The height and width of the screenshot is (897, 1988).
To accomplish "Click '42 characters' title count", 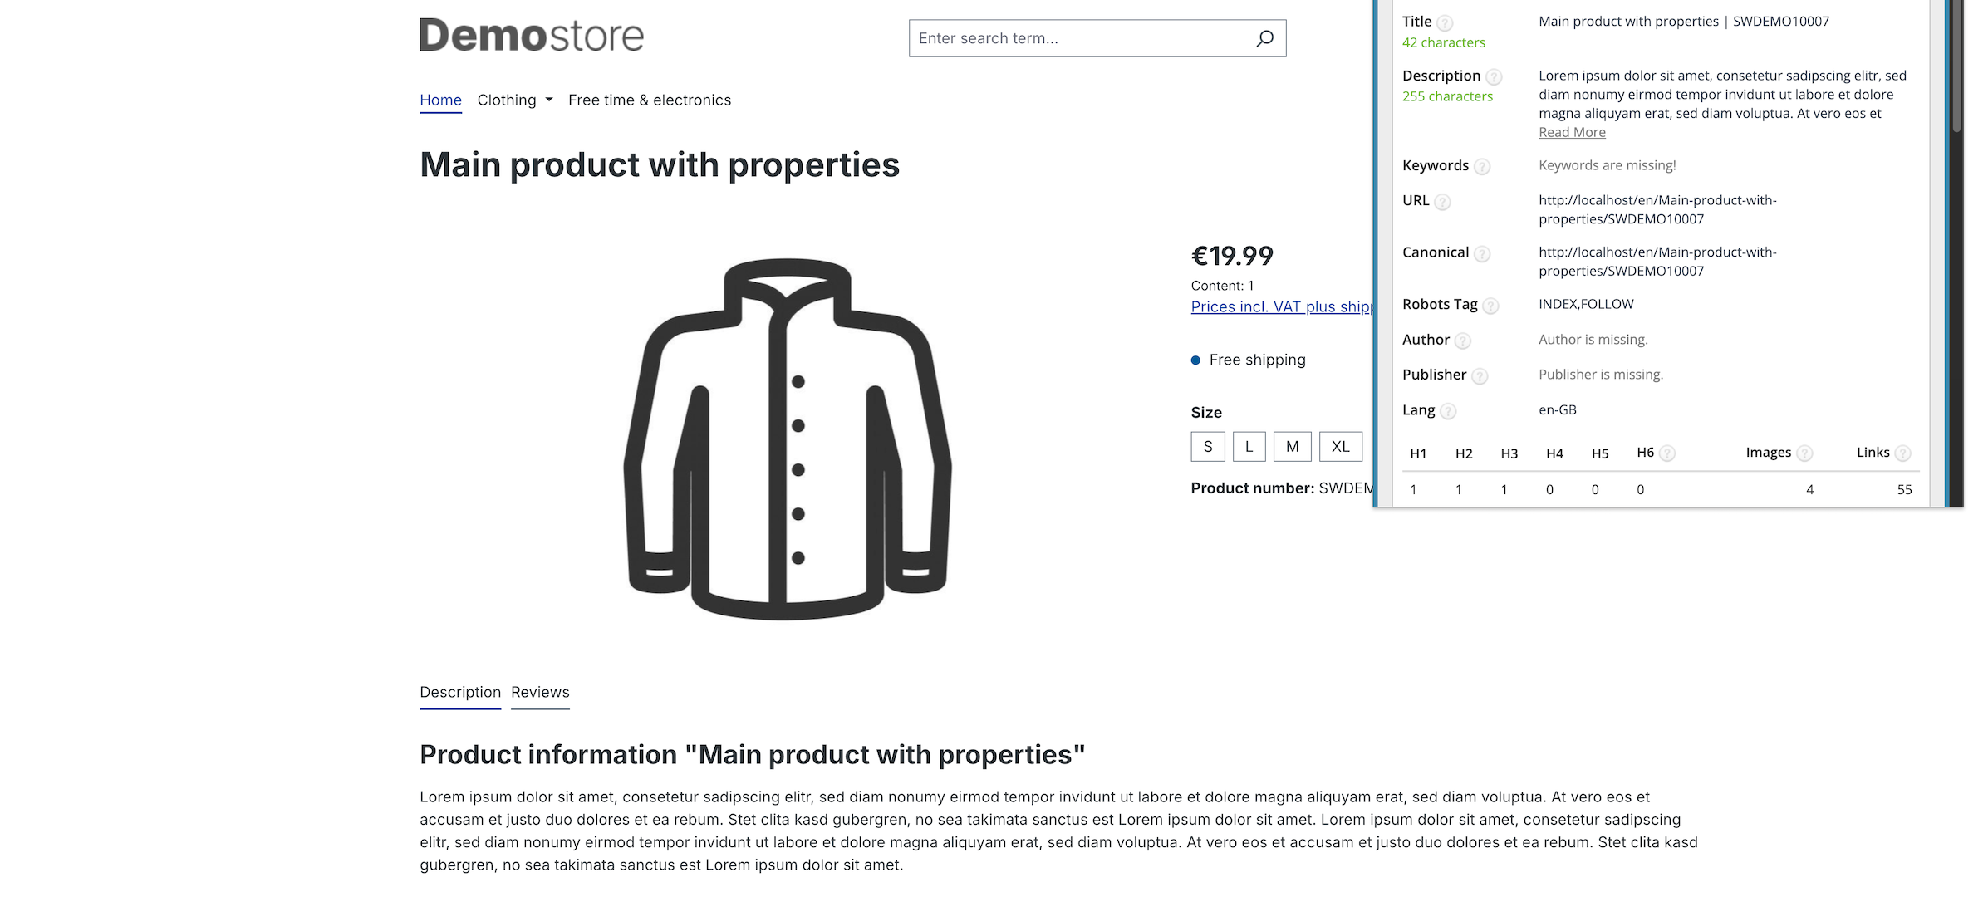I will [x=1444, y=43].
